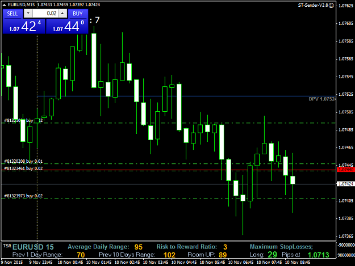Screen dimensions: 355x266
Task: Click the EURUSD,M15 chart title text
Action: (21, 5)
